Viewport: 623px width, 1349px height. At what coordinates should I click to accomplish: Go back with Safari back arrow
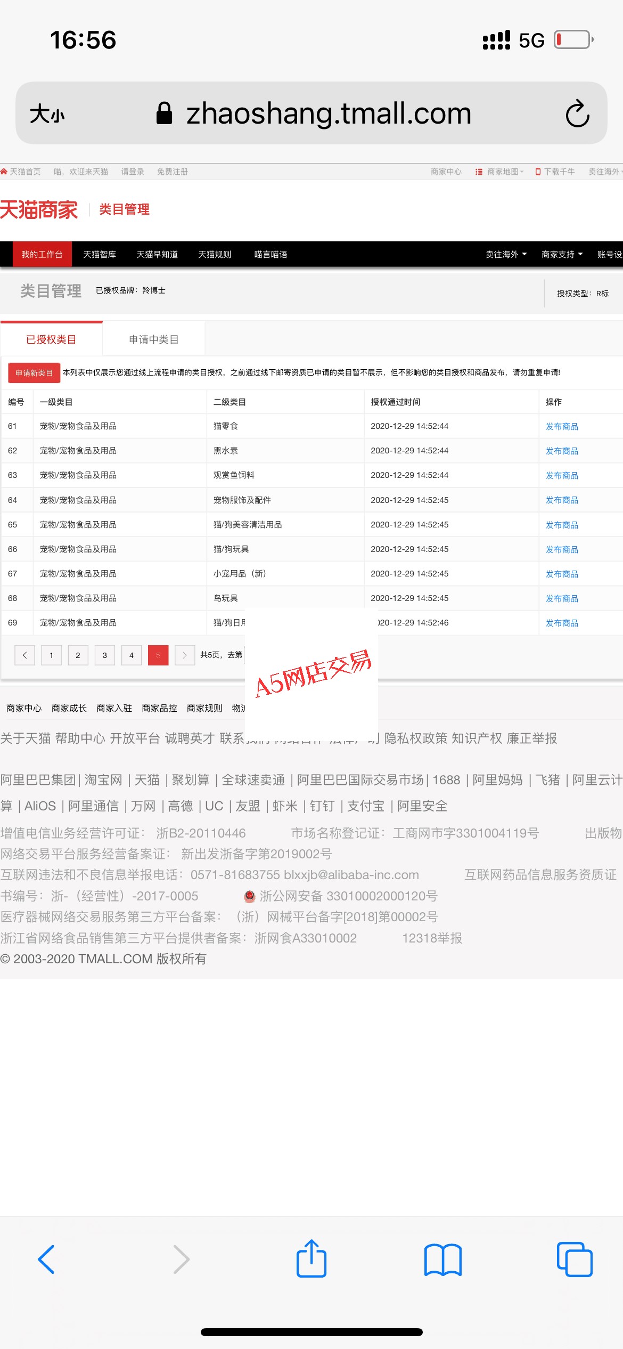tap(46, 1259)
